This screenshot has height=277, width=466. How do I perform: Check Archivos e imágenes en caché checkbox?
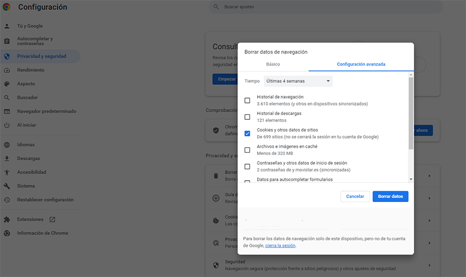tap(247, 150)
